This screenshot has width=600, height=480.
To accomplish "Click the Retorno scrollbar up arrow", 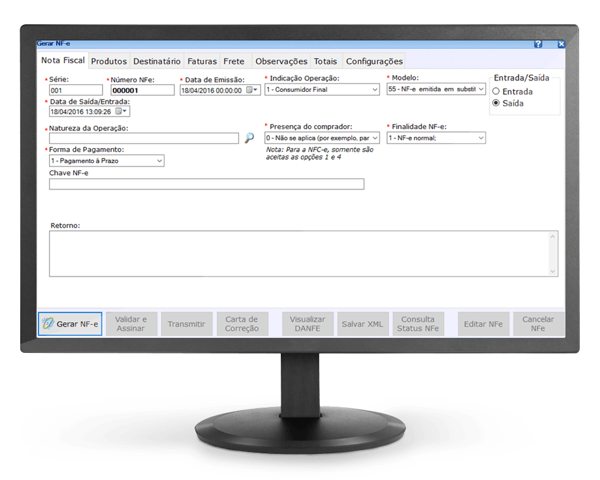I will (x=552, y=237).
